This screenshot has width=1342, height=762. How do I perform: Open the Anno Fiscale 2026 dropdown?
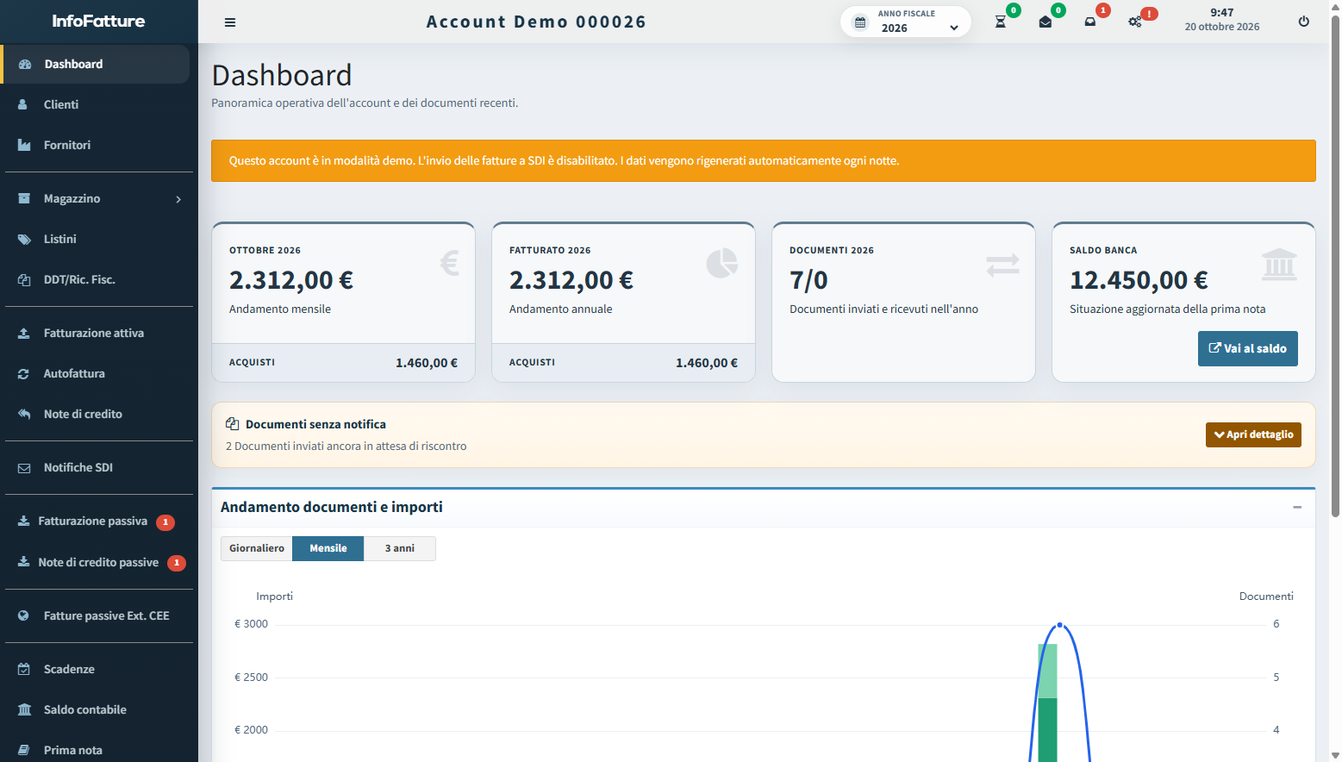906,22
